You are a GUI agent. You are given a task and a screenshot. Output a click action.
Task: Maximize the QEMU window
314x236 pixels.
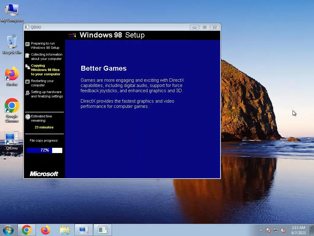205,27
